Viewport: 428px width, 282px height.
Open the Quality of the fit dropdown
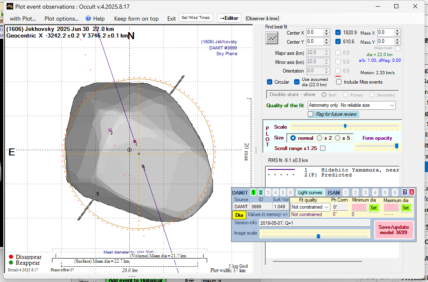pyautogui.click(x=351, y=106)
